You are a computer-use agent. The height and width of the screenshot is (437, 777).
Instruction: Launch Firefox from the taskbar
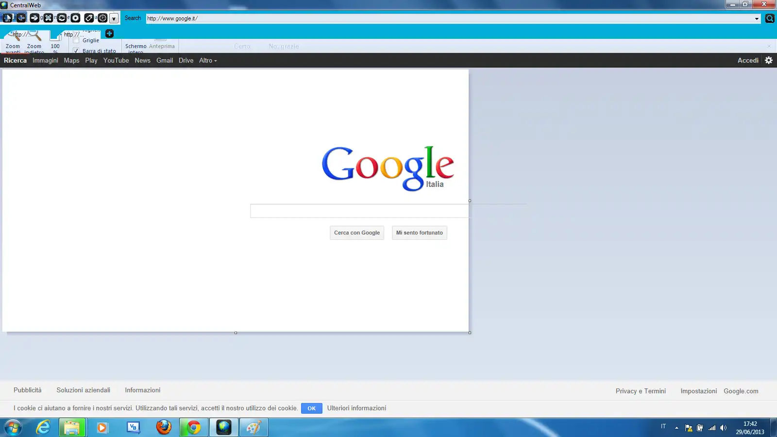(x=164, y=428)
